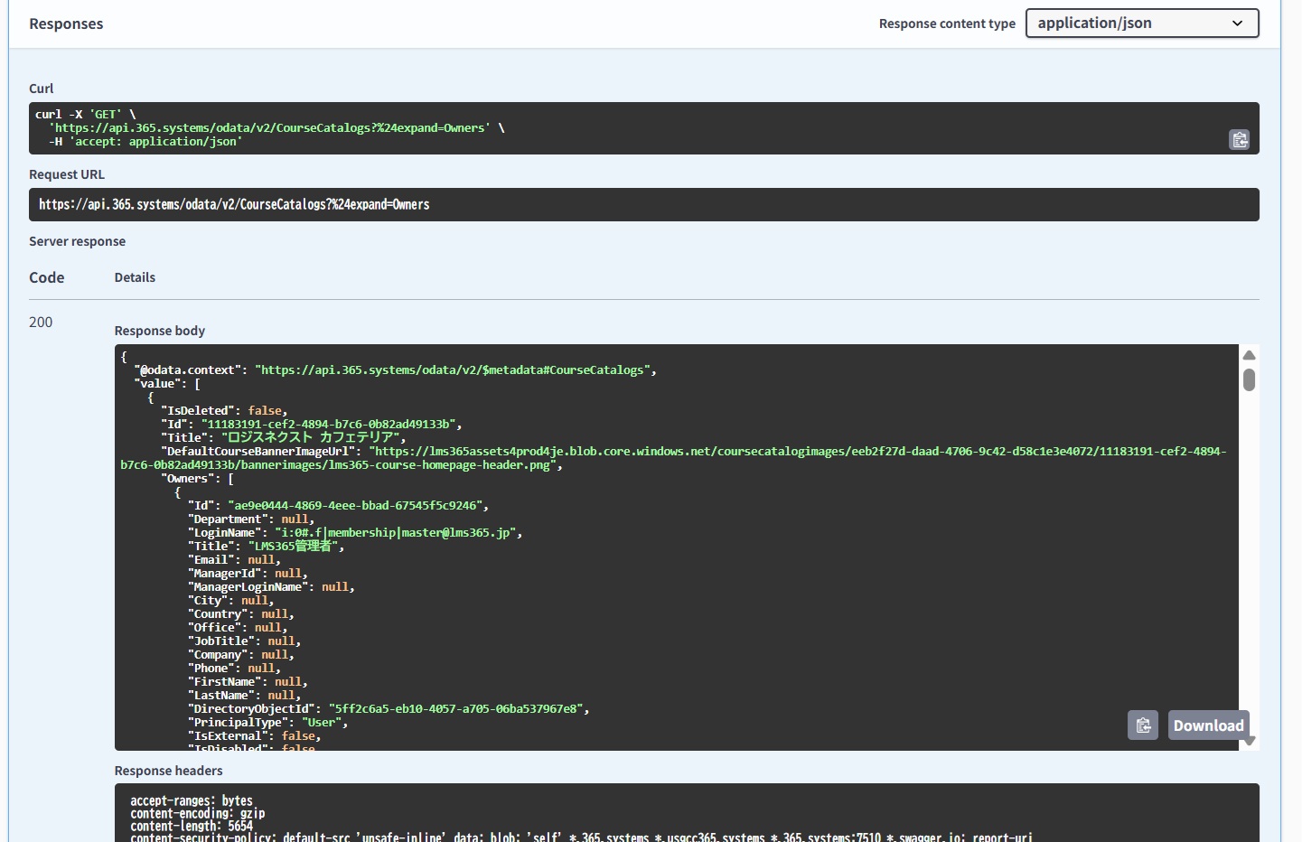This screenshot has height=842, width=1302.
Task: Click the "City": null line
Action: point(230,601)
